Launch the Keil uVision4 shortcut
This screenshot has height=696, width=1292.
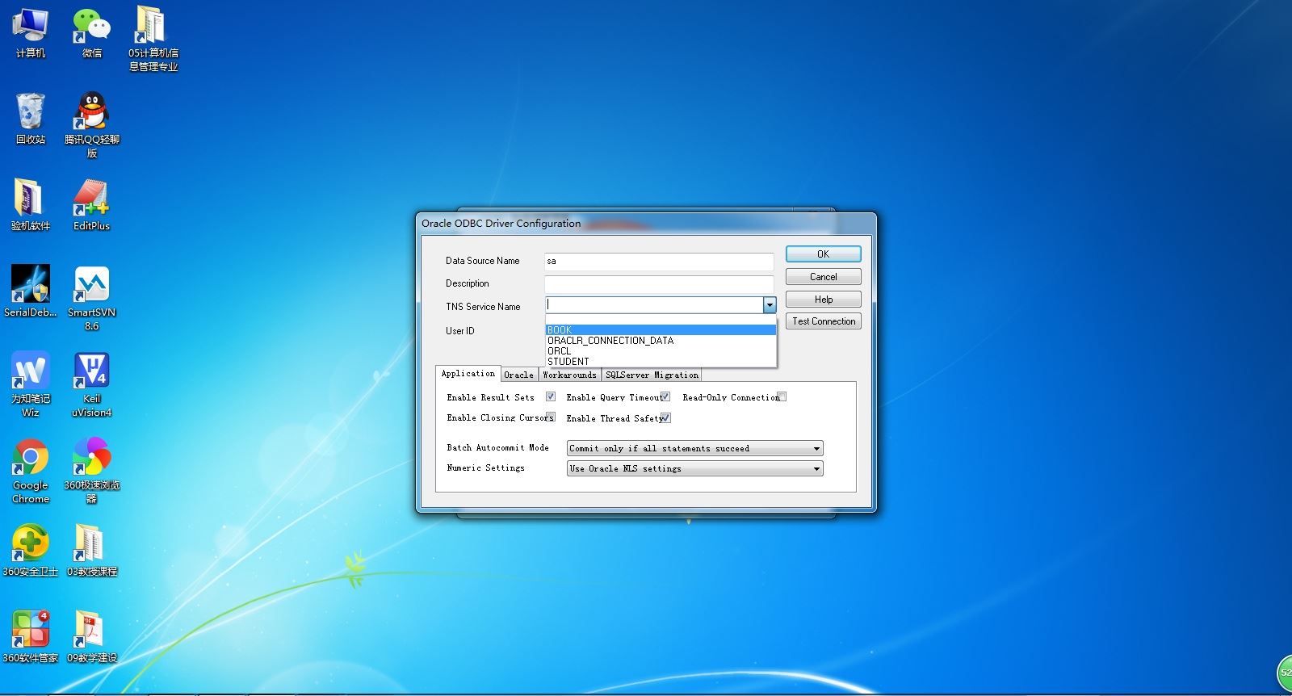(x=92, y=384)
